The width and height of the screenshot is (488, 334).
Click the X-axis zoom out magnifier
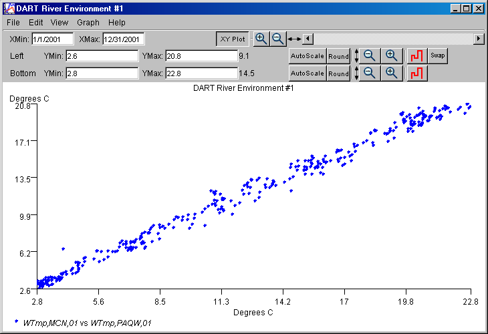pyautogui.click(x=277, y=39)
